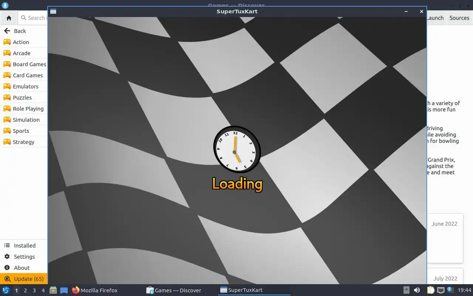The width and height of the screenshot is (473, 296).
Task: Click the Launch button in Discover
Action: 435,18
